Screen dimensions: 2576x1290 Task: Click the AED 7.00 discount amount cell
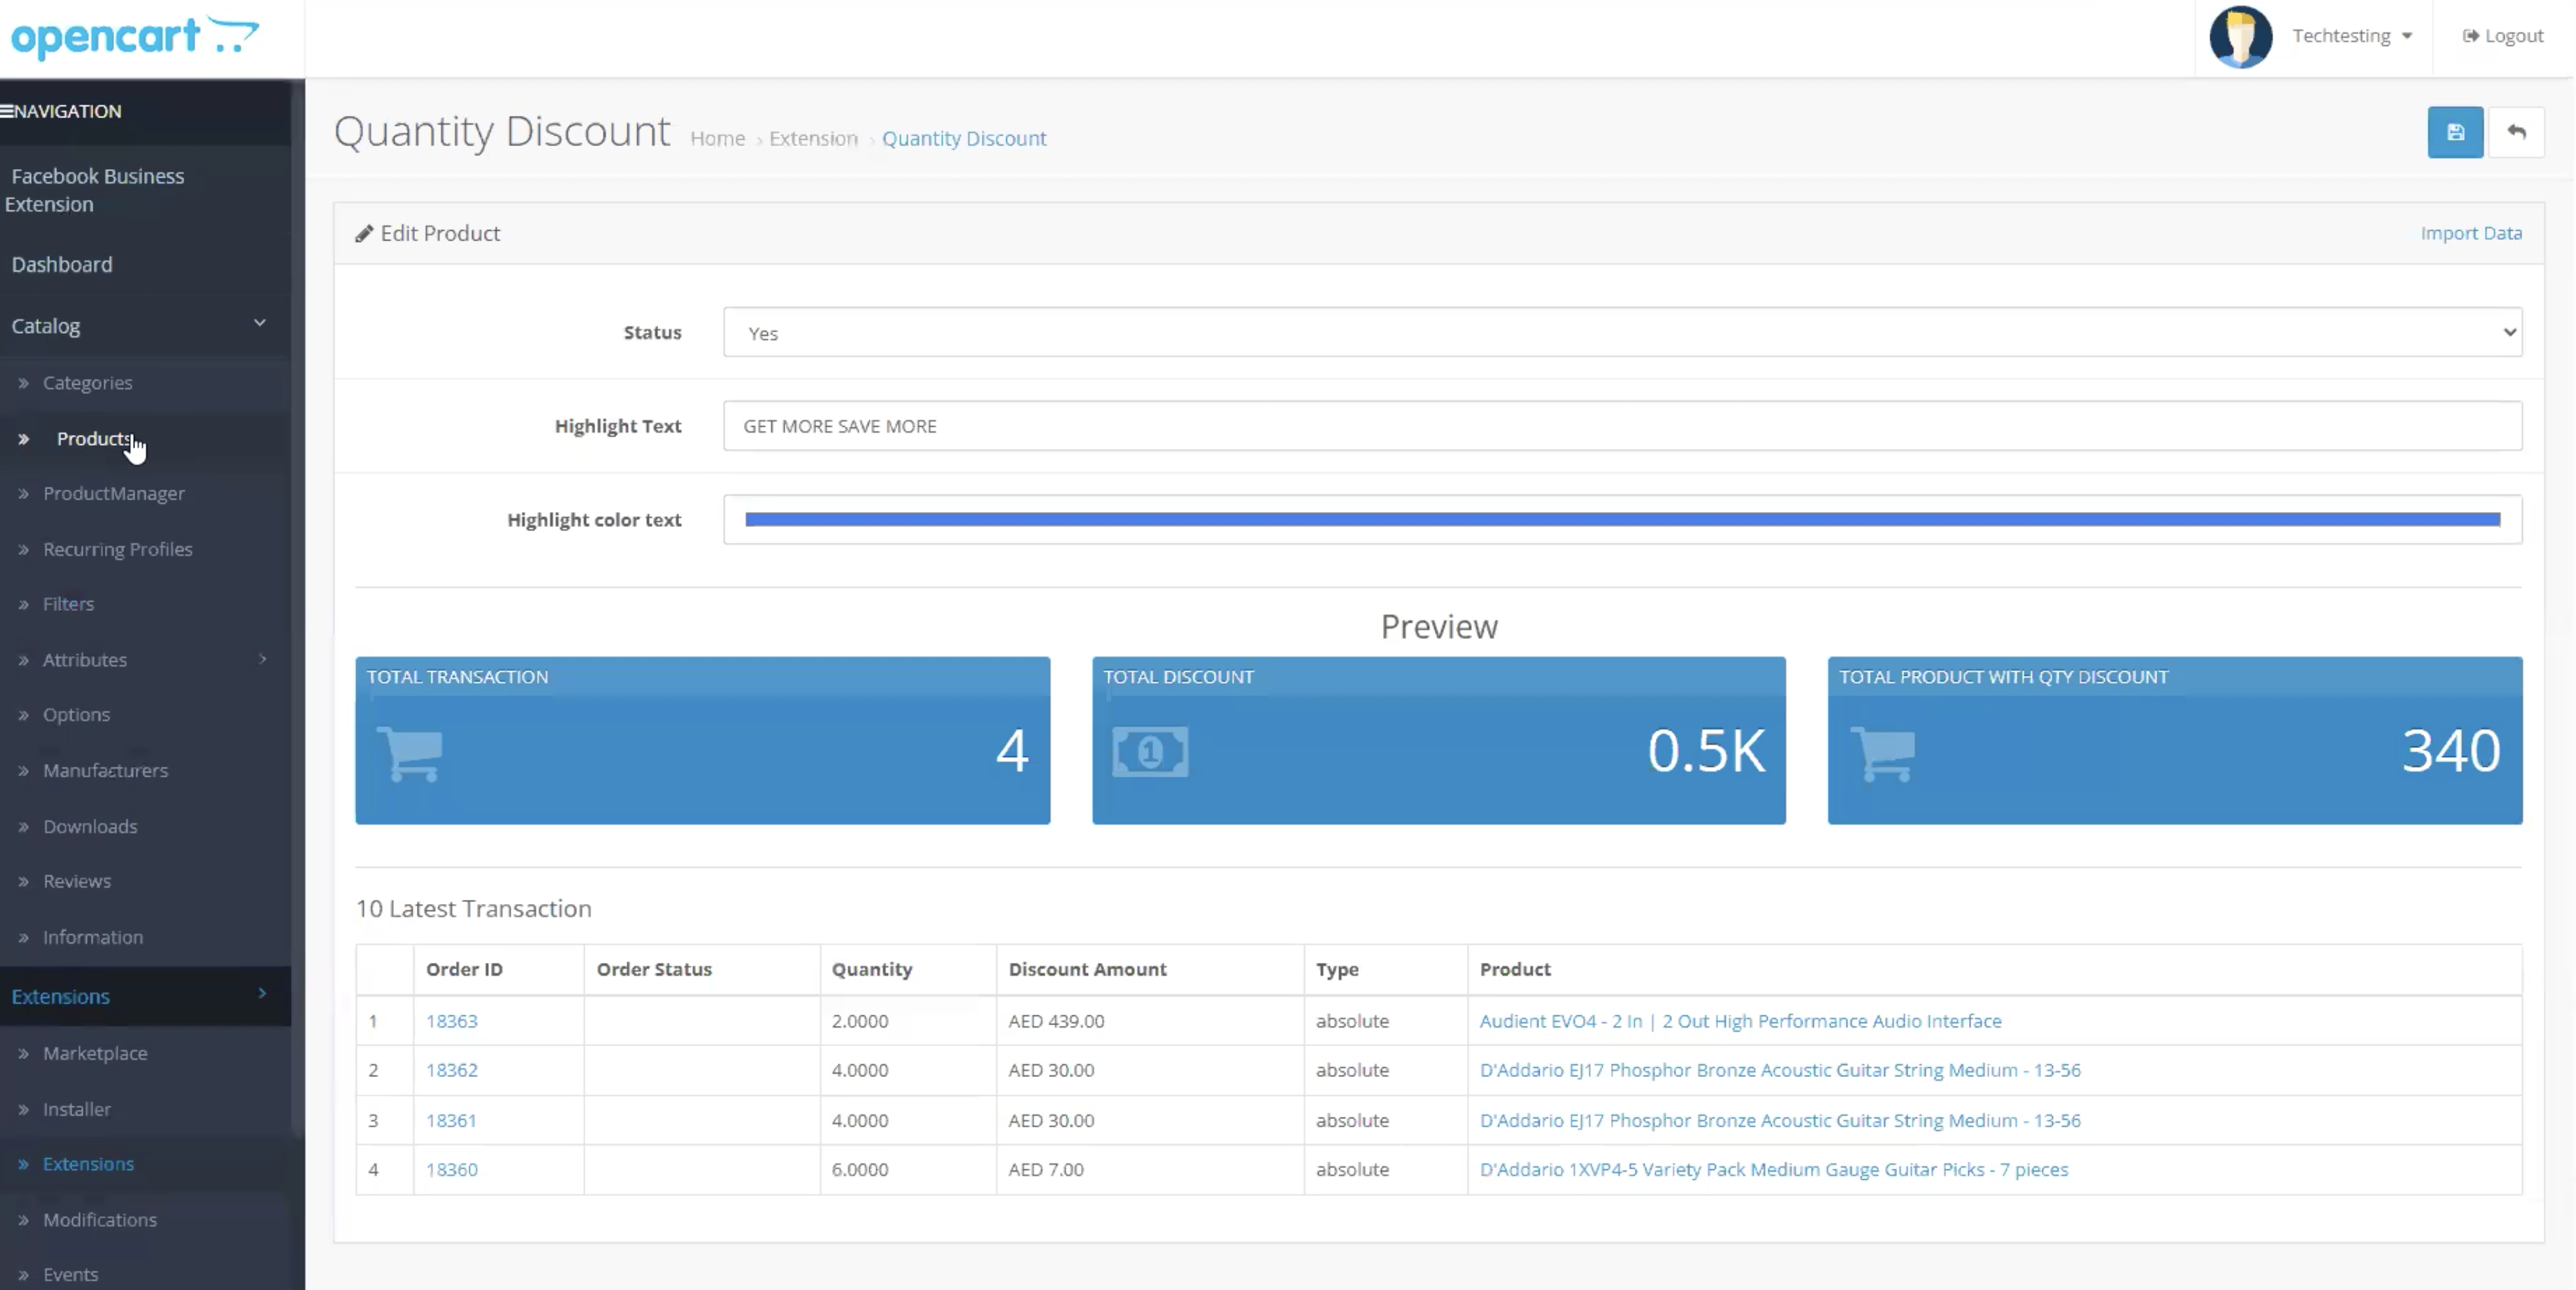tap(1150, 1169)
